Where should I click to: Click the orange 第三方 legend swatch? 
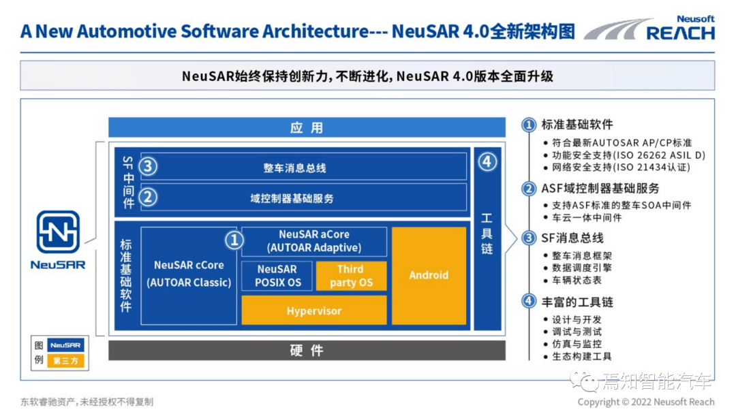coord(67,361)
